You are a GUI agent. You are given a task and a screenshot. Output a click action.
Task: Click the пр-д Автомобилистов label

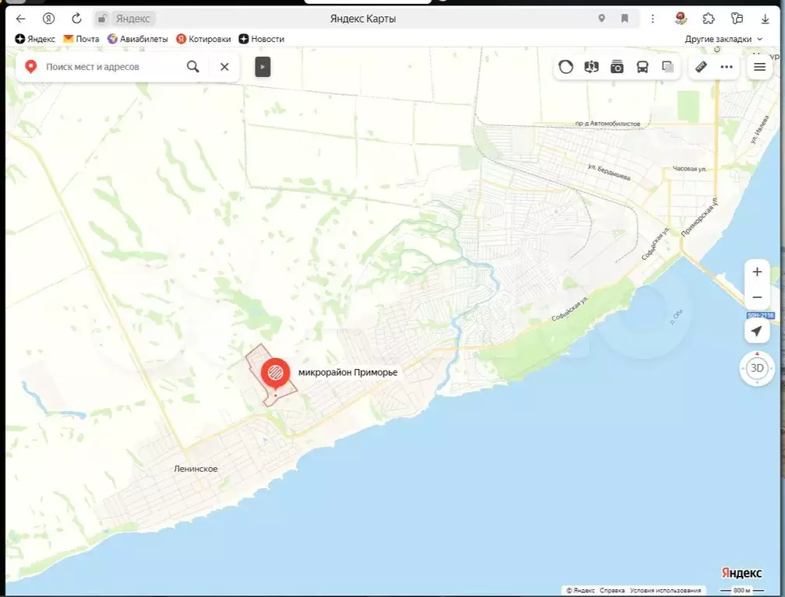[x=607, y=123]
